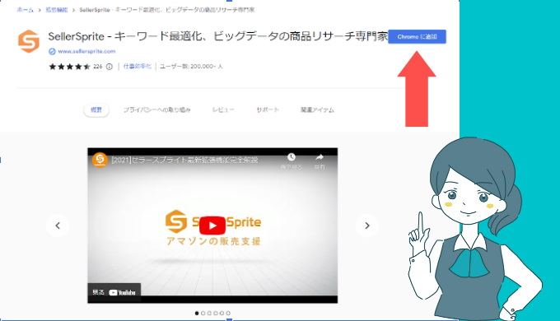Click the 226 ratings count
The width and height of the screenshot is (560, 321).
click(x=98, y=67)
